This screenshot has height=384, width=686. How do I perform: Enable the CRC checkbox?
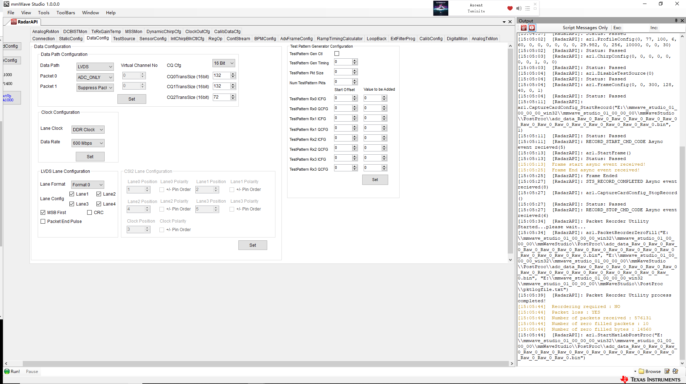[x=90, y=213]
